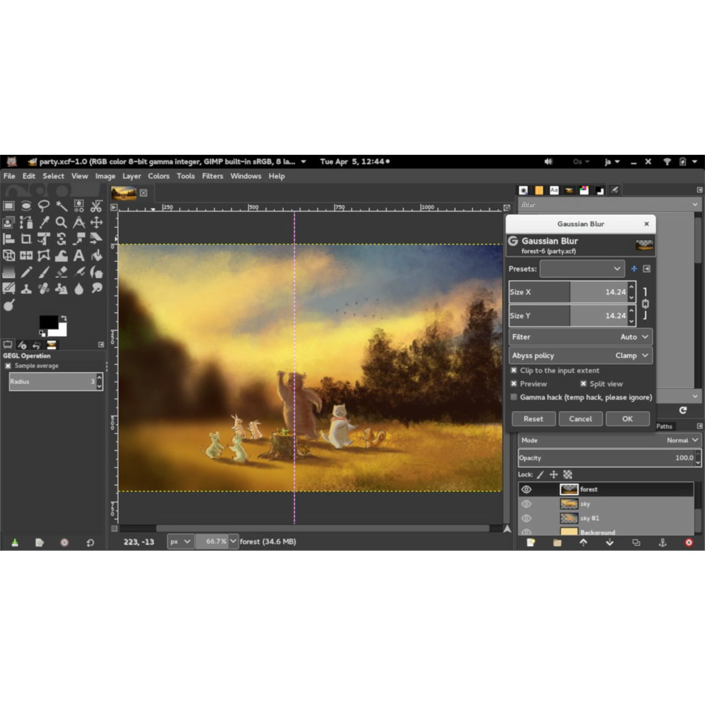This screenshot has width=705, height=705.
Task: Create a new layer from the layers panel
Action: pyautogui.click(x=530, y=543)
